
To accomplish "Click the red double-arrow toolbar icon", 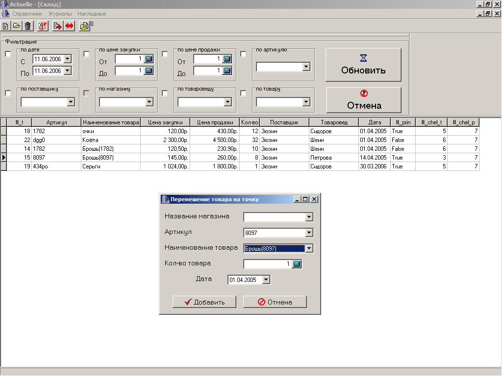I will coord(69,26).
